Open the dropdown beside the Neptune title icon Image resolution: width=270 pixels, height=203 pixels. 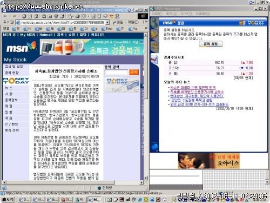point(132,10)
